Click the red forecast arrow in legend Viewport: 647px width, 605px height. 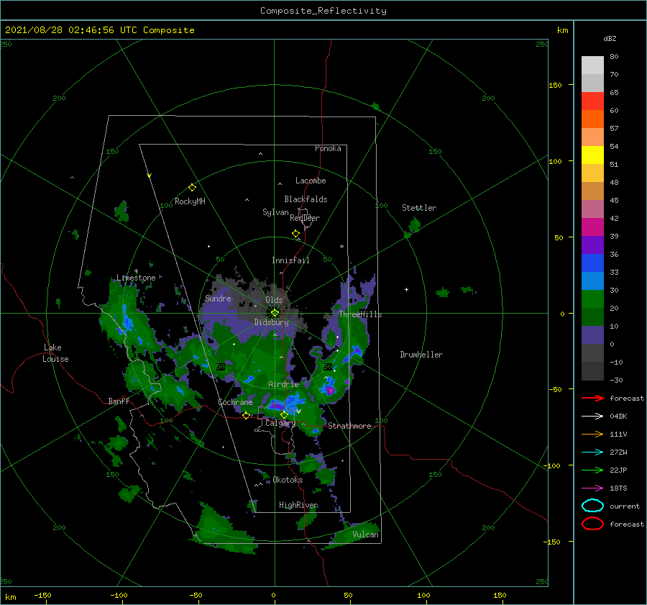[592, 398]
